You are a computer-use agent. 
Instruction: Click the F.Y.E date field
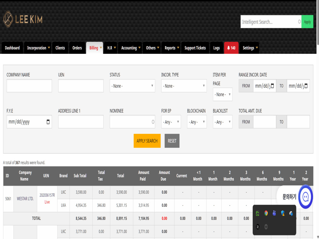tap(29, 122)
